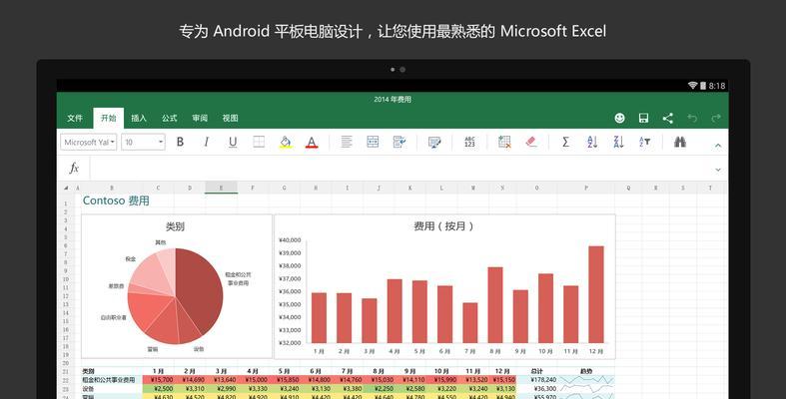Collapse the ribbon with the up chevron

(718, 146)
